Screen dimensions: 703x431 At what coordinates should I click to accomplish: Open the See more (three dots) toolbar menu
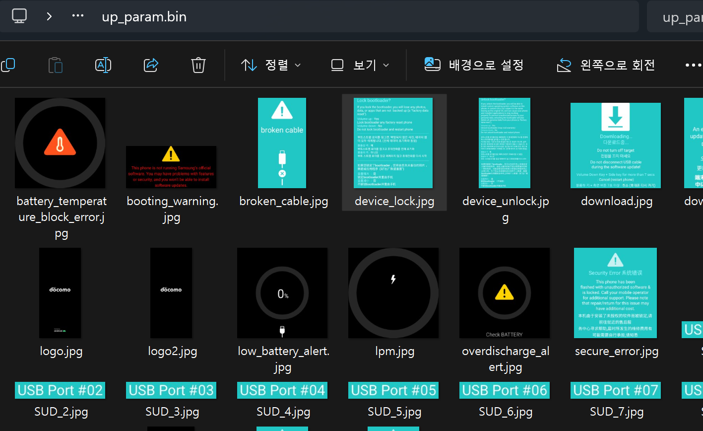coord(693,65)
